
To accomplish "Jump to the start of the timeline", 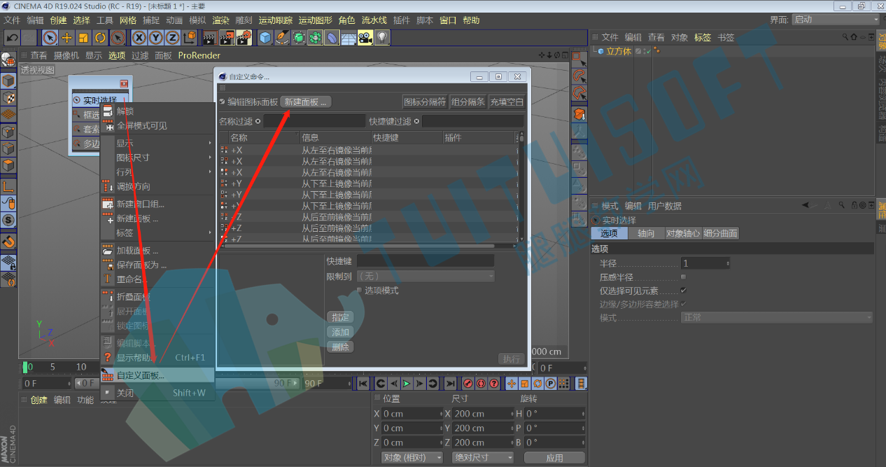I will pos(363,384).
